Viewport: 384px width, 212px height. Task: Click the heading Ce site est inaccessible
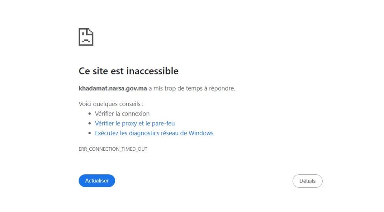coord(128,71)
